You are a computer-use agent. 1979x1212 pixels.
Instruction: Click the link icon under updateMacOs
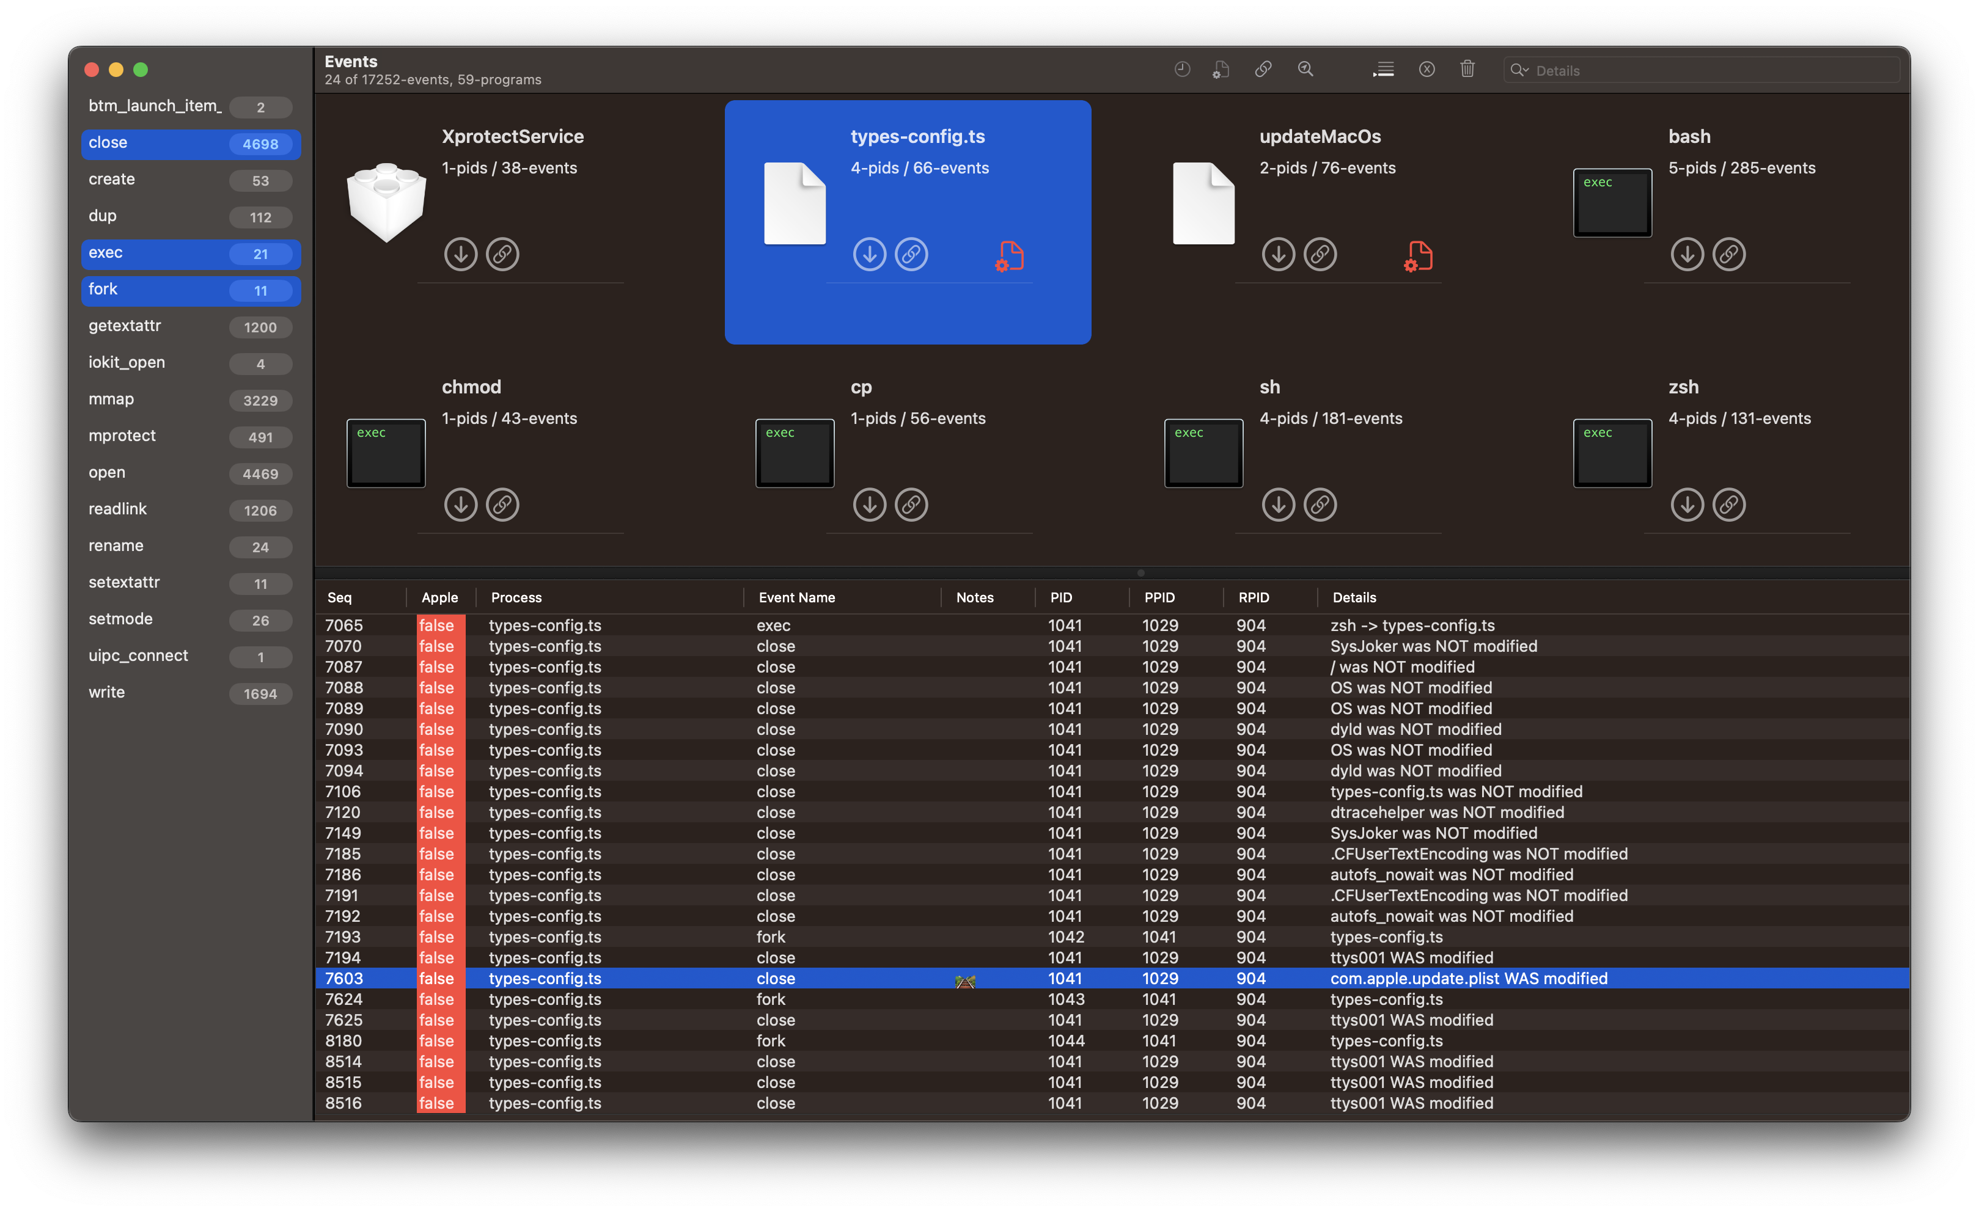[1320, 255]
